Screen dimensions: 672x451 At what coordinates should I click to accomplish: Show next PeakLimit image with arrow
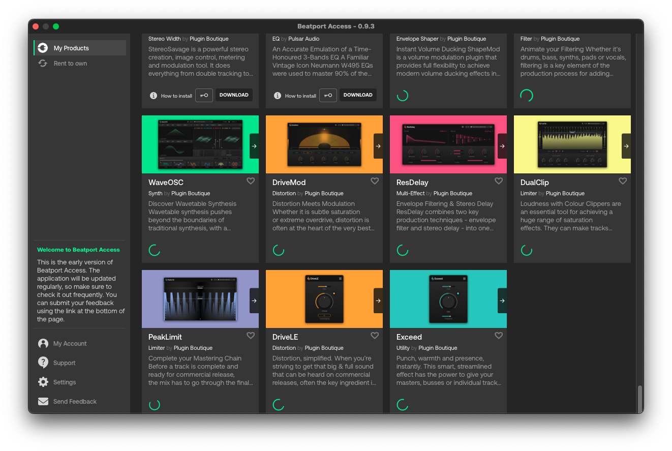point(254,300)
